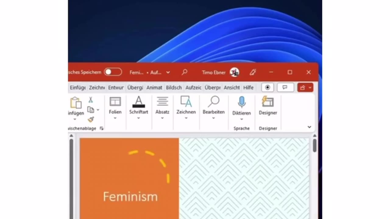Click the right scrollbar up arrow

(x=314, y=136)
